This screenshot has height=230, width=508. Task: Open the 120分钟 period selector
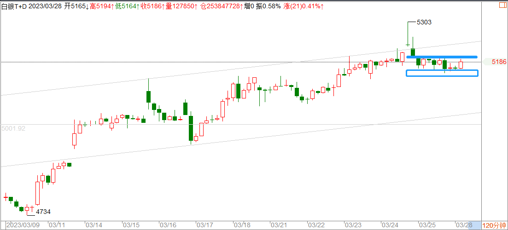(x=495, y=225)
